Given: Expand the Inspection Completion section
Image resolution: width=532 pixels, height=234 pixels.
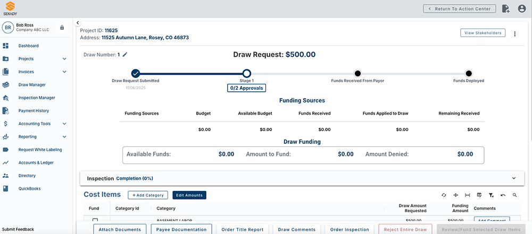Looking at the screenshot, I should 513,179.
